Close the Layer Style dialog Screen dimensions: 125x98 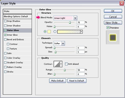122,3
